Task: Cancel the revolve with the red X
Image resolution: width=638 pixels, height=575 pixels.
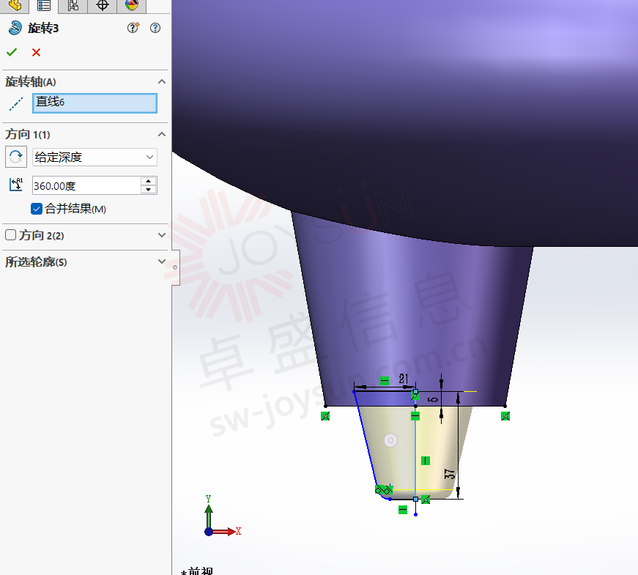Action: coord(36,52)
